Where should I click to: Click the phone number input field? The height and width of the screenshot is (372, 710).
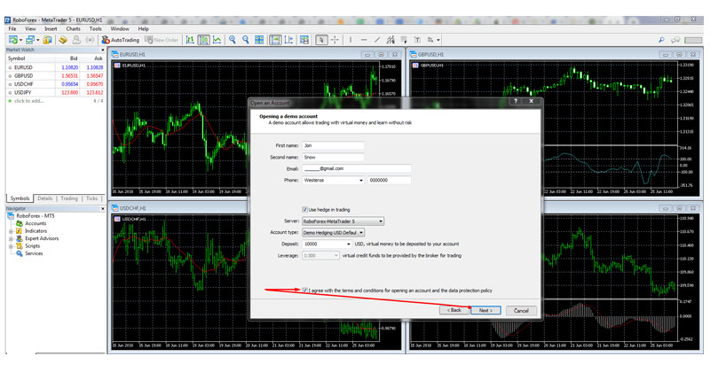point(390,181)
